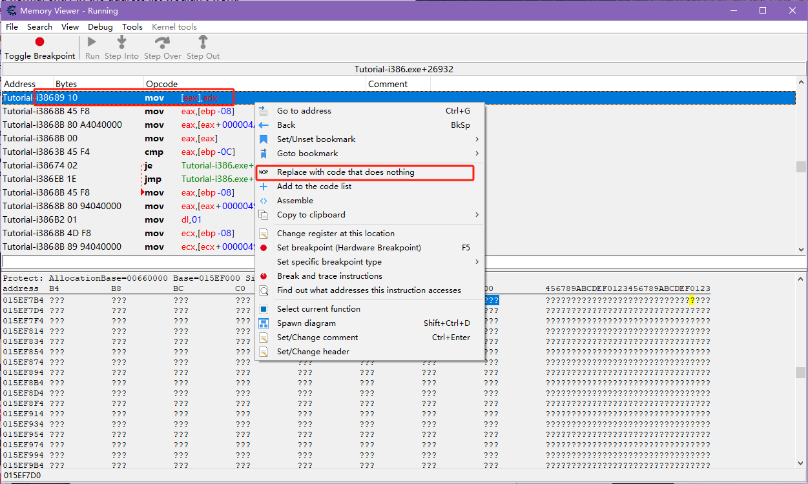Click the Copy to clipboard icon
Screen dimensions: 808x484
pyautogui.click(x=264, y=215)
